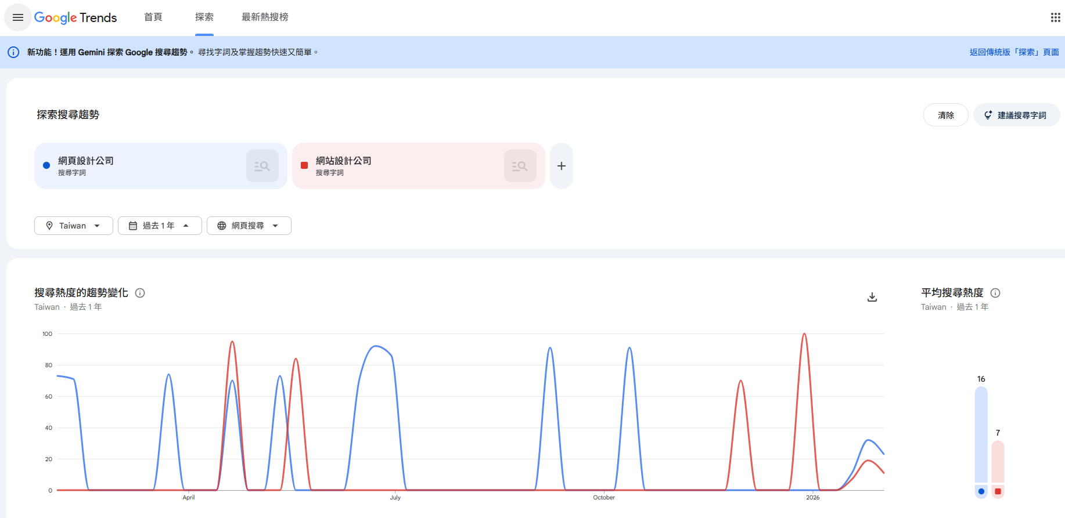Click the 100 value on the chart's vertical axis
Viewport: 1065px width, 518px height.
point(47,334)
